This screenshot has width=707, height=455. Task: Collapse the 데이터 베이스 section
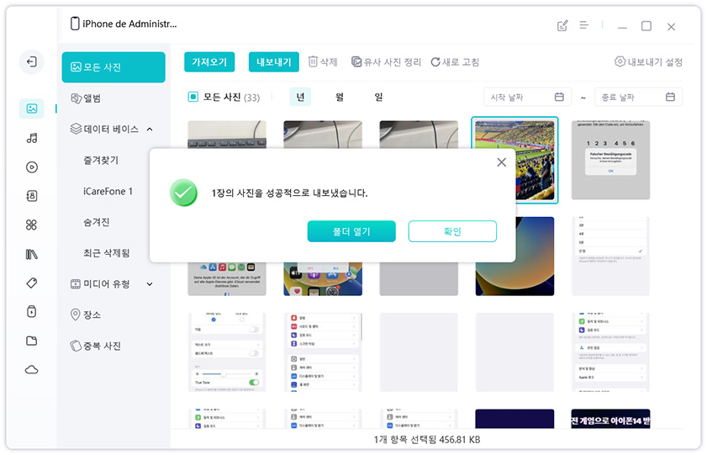point(150,130)
